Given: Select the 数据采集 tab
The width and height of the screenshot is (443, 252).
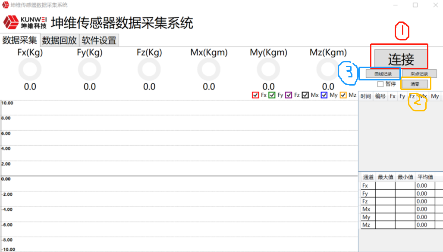Looking at the screenshot, I should (x=20, y=40).
